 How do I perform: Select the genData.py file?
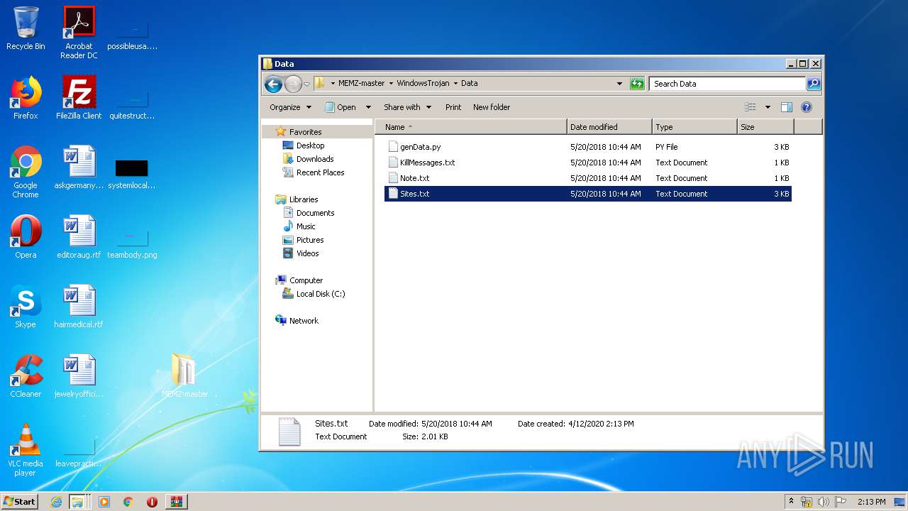587,147
